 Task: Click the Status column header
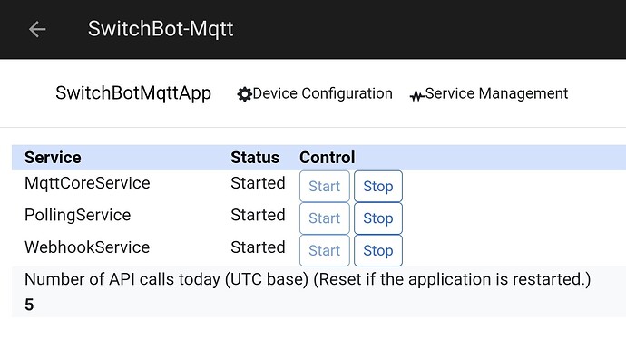click(255, 158)
